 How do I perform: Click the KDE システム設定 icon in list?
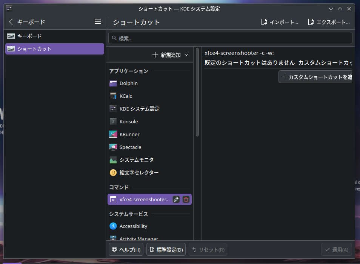click(x=113, y=109)
